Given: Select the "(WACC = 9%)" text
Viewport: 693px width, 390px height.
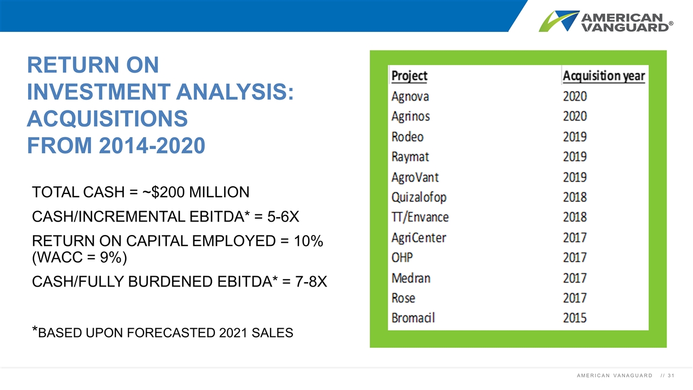Looking at the screenshot, I should (80, 257).
